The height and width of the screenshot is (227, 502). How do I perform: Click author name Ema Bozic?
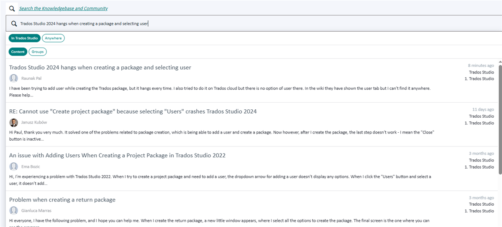(x=31, y=166)
